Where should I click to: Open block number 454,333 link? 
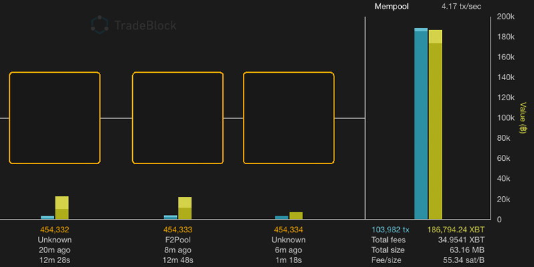coord(178,230)
